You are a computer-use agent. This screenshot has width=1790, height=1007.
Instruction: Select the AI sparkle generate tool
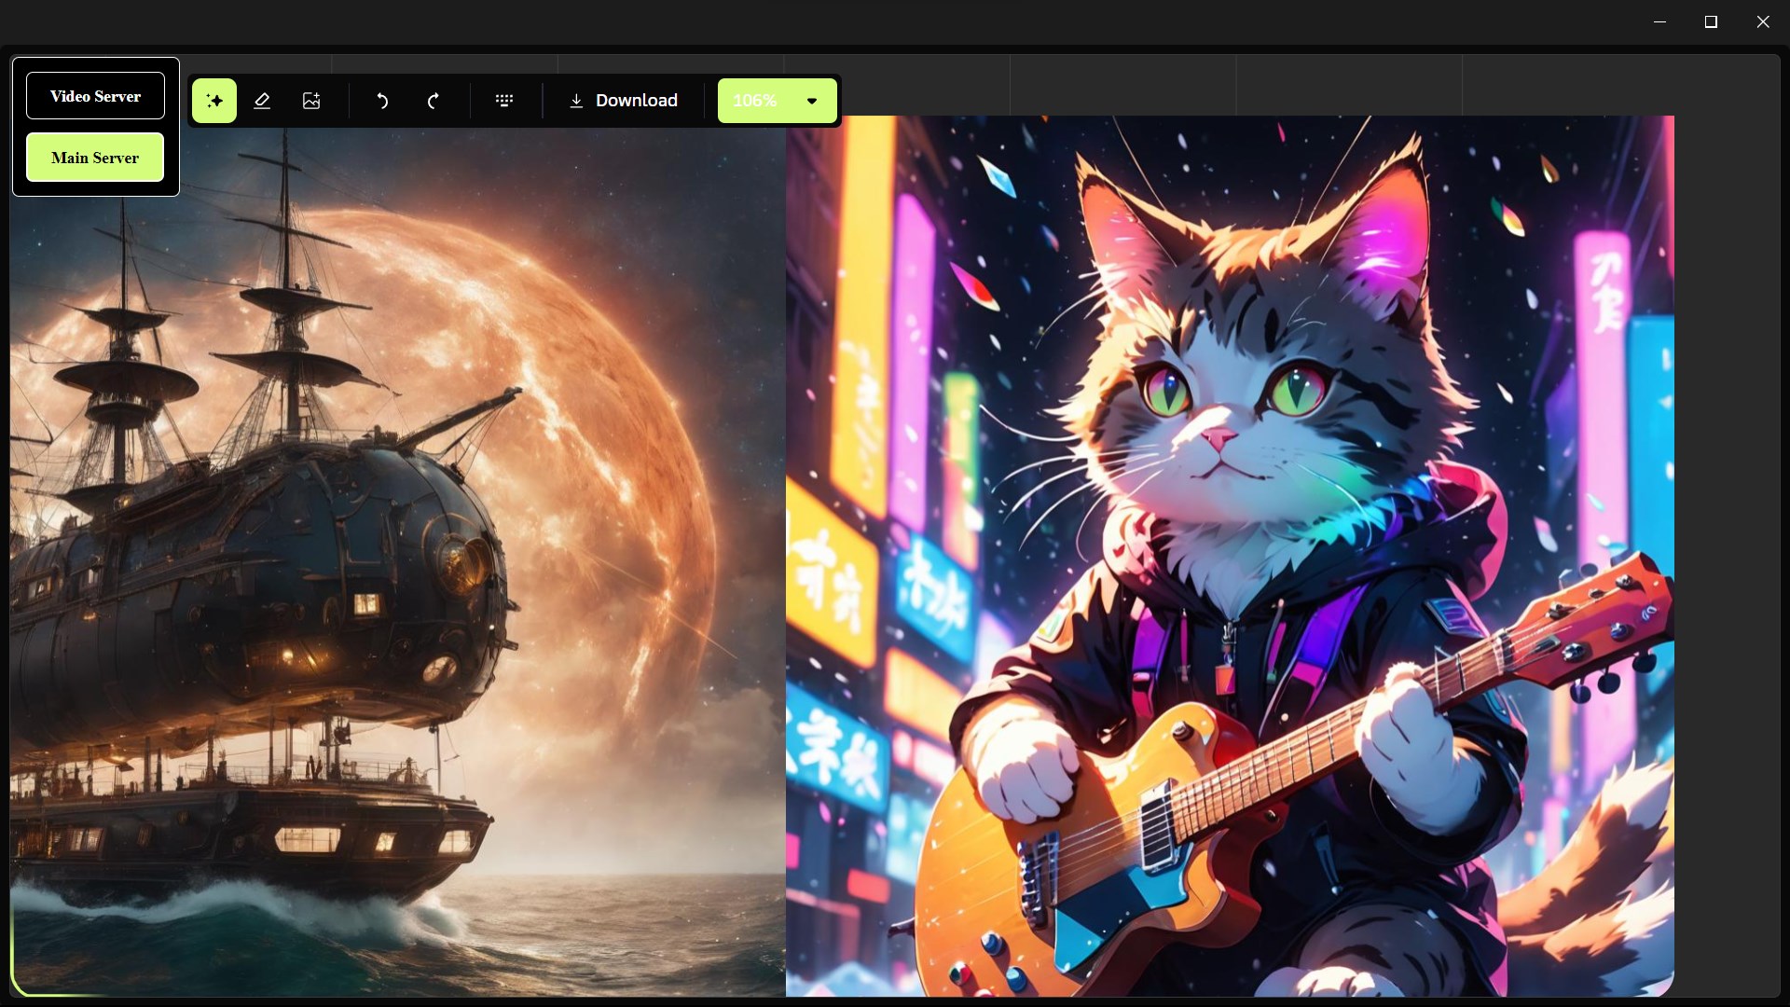pyautogui.click(x=214, y=101)
